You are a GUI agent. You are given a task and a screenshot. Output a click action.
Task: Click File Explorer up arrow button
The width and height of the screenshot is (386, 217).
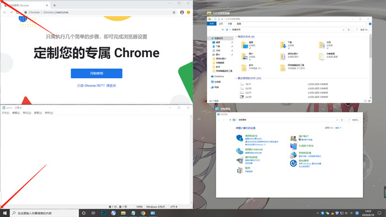pos(223,30)
